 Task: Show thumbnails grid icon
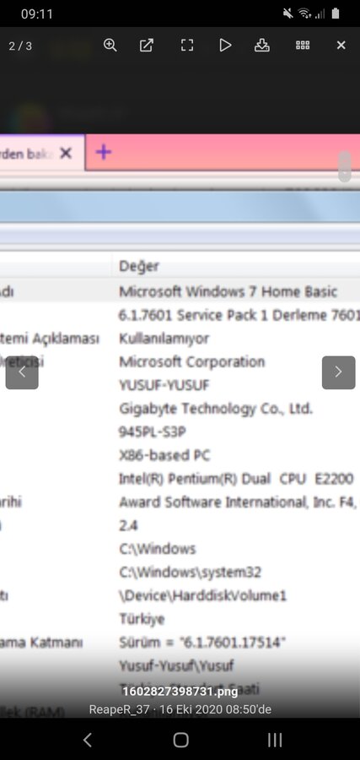point(303,45)
